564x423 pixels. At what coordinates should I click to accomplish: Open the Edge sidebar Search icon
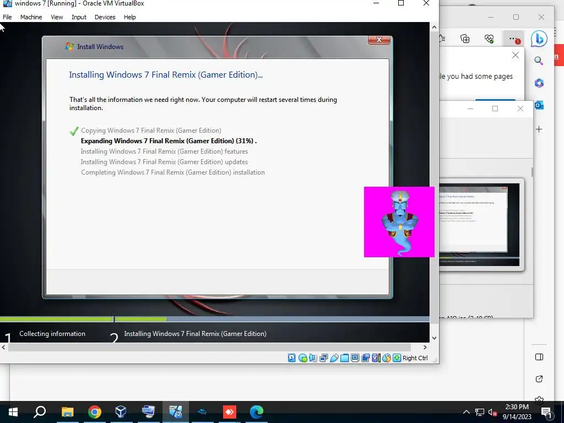click(x=539, y=61)
